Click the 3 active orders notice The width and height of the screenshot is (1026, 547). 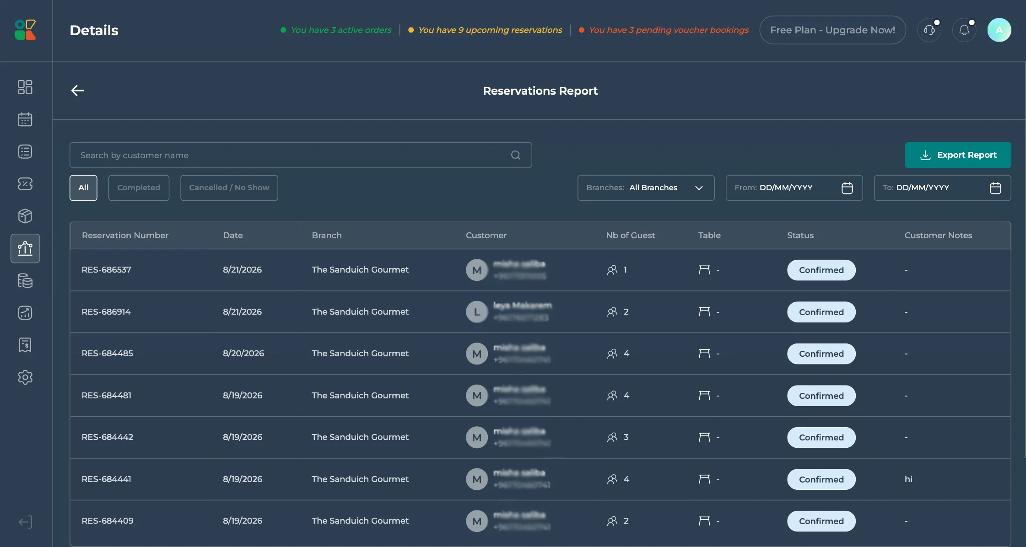point(336,30)
